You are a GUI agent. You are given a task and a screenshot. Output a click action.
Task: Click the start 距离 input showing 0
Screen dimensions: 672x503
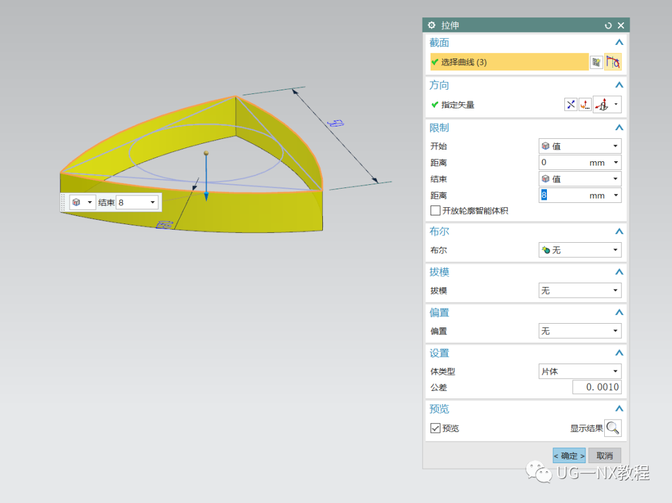pyautogui.click(x=562, y=162)
